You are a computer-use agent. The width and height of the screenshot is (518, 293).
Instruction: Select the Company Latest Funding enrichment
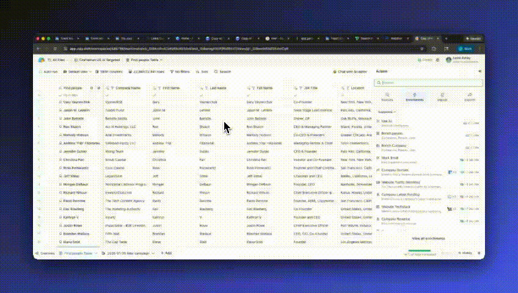pyautogui.click(x=428, y=197)
